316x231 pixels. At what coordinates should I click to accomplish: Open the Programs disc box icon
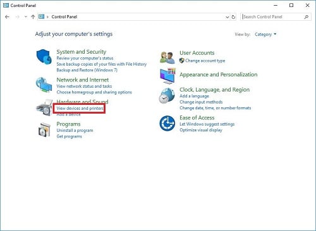click(44, 130)
